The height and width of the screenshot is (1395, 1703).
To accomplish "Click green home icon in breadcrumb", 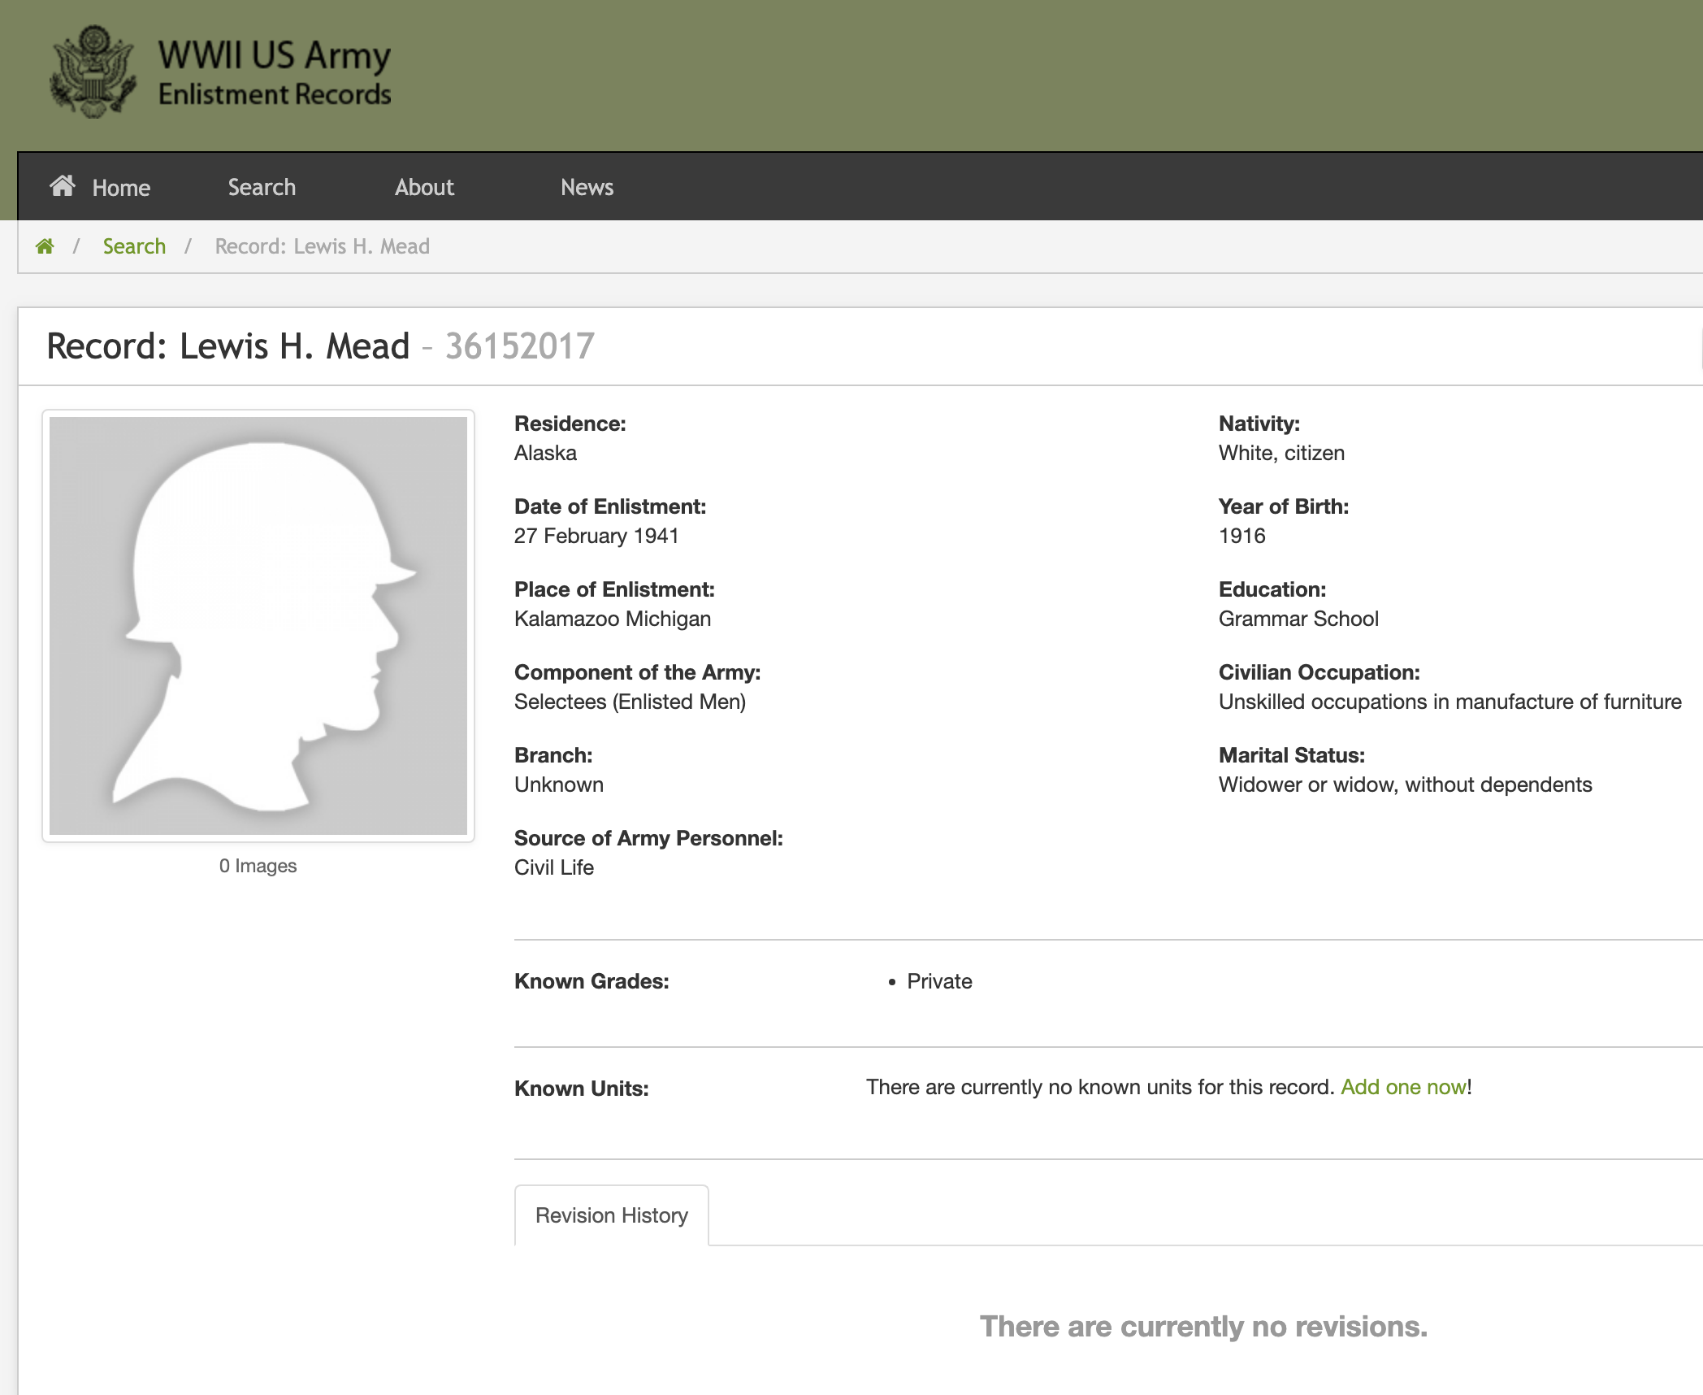I will tap(45, 246).
